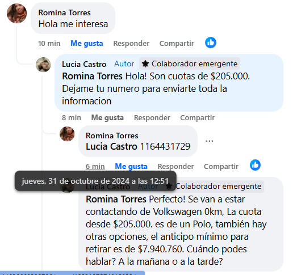The height and width of the screenshot is (275, 297).
Task: Open the '6 min' timestamp link
Action: [x=95, y=167]
